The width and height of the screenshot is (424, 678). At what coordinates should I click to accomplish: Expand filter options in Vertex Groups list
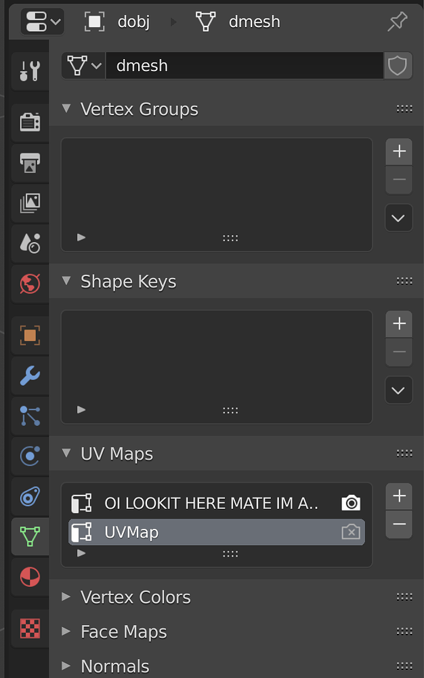[x=81, y=237]
